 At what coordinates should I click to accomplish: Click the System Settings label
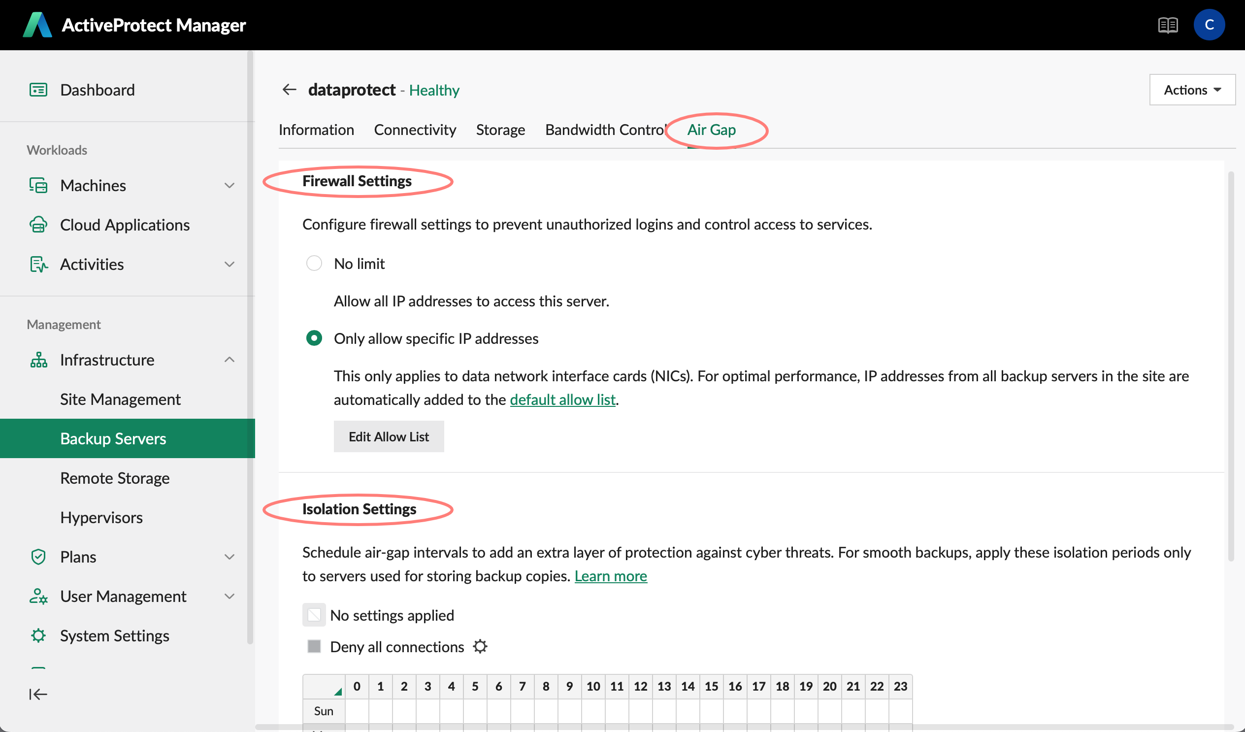click(x=115, y=635)
